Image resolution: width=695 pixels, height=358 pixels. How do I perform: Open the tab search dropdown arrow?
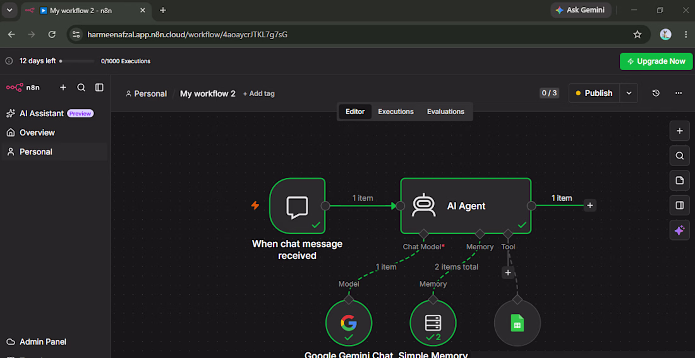click(9, 10)
